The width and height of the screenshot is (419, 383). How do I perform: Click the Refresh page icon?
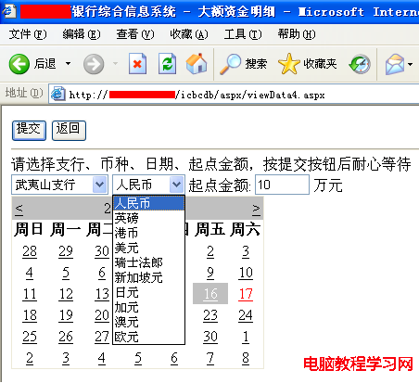point(167,64)
